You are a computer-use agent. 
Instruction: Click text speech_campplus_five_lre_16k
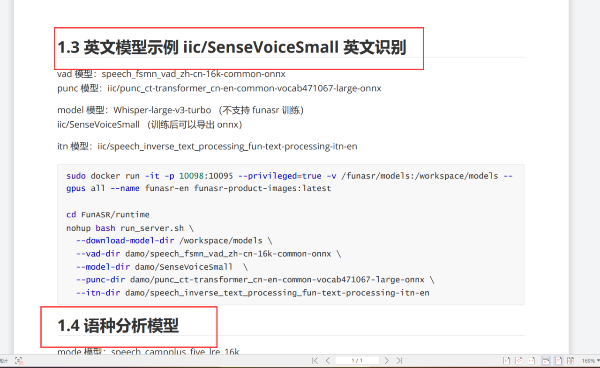(x=175, y=352)
